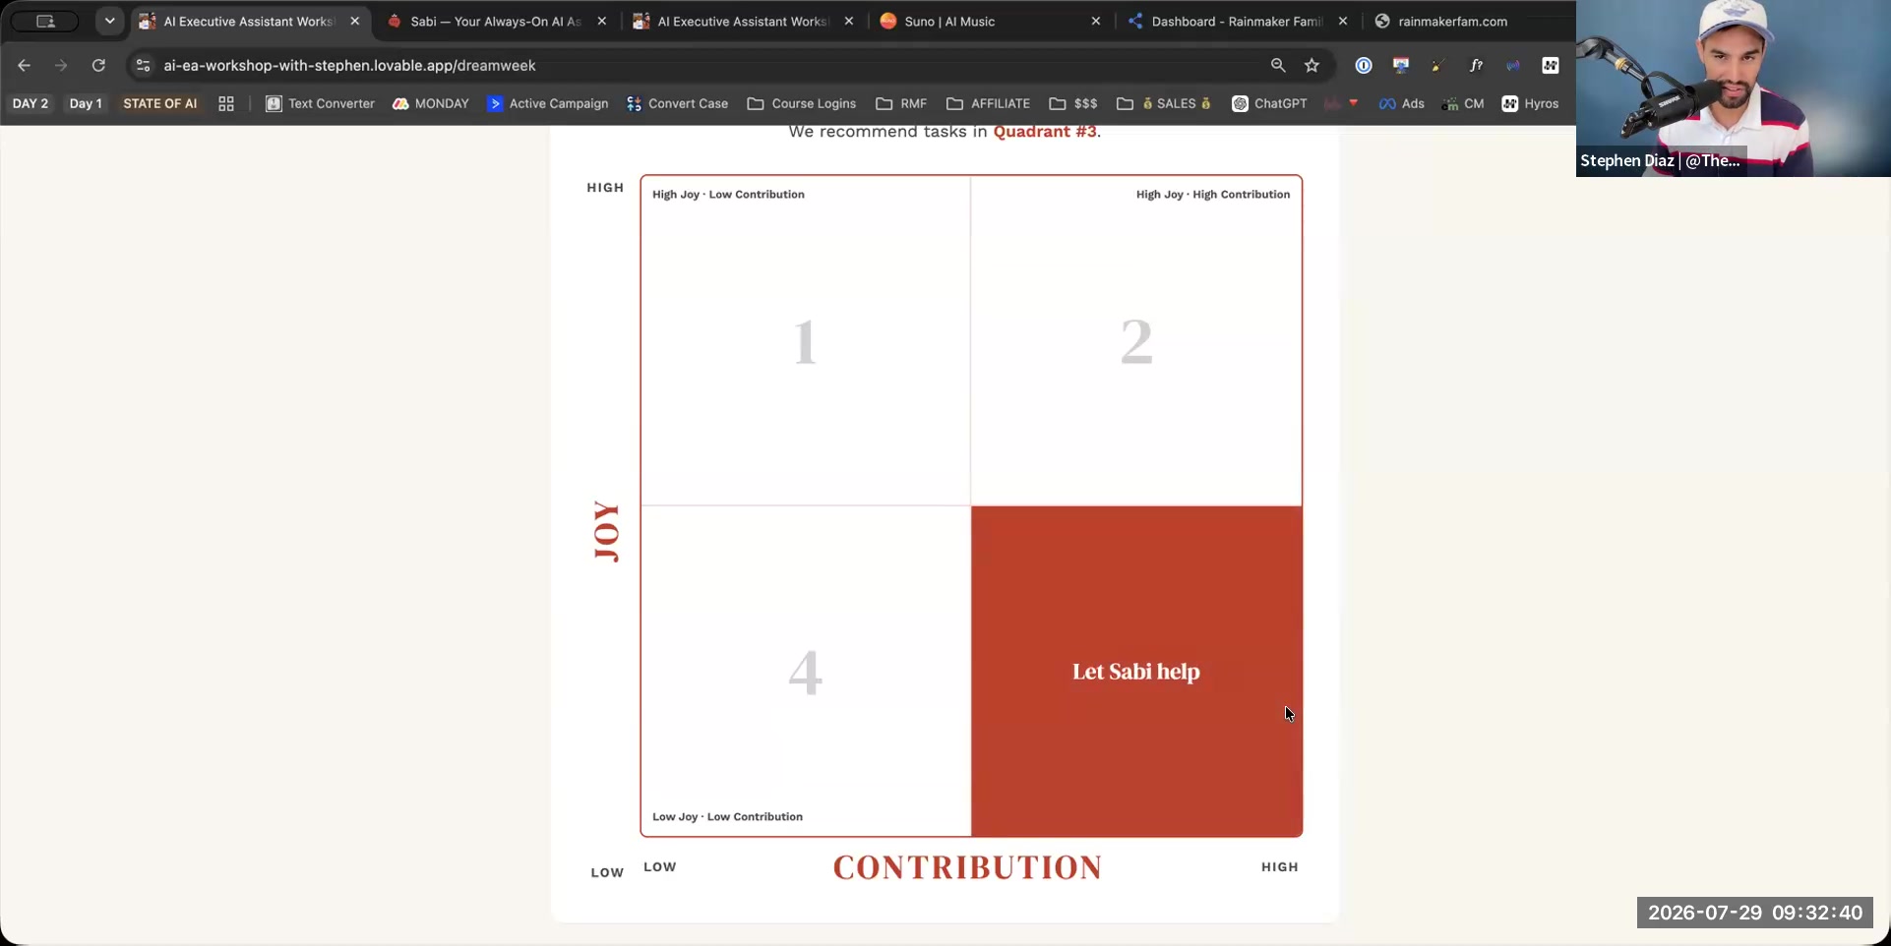
Task: Expand the SALES bookmark folder
Action: click(x=1165, y=104)
